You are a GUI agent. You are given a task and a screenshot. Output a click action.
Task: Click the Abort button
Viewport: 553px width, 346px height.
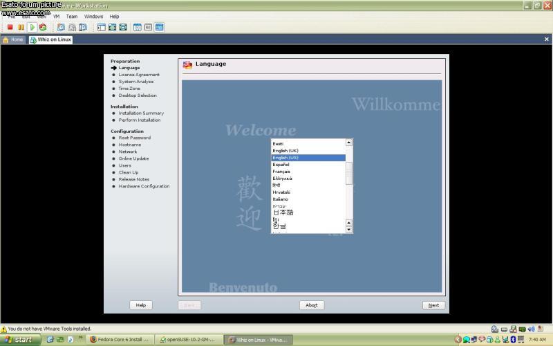point(312,305)
